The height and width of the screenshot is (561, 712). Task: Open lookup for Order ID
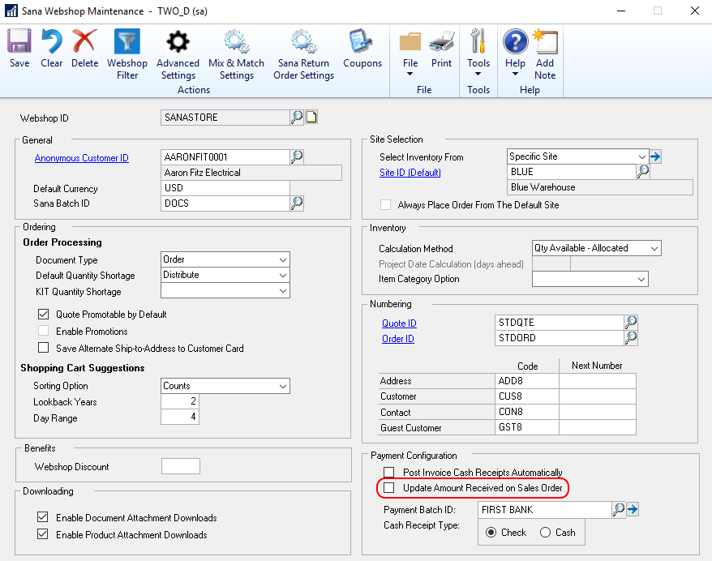point(631,338)
